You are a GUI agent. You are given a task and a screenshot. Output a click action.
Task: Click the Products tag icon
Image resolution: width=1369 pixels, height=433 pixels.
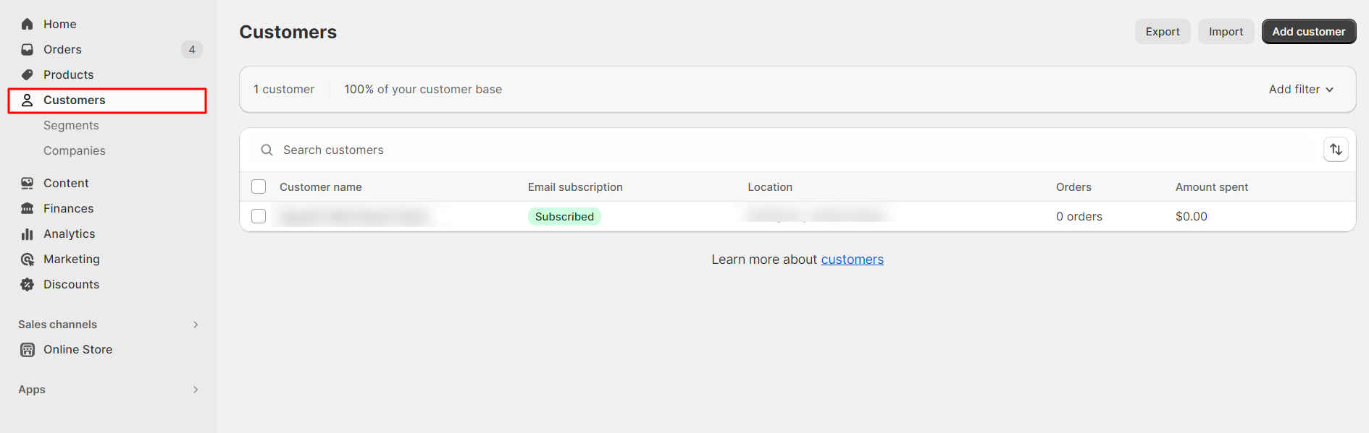click(28, 74)
